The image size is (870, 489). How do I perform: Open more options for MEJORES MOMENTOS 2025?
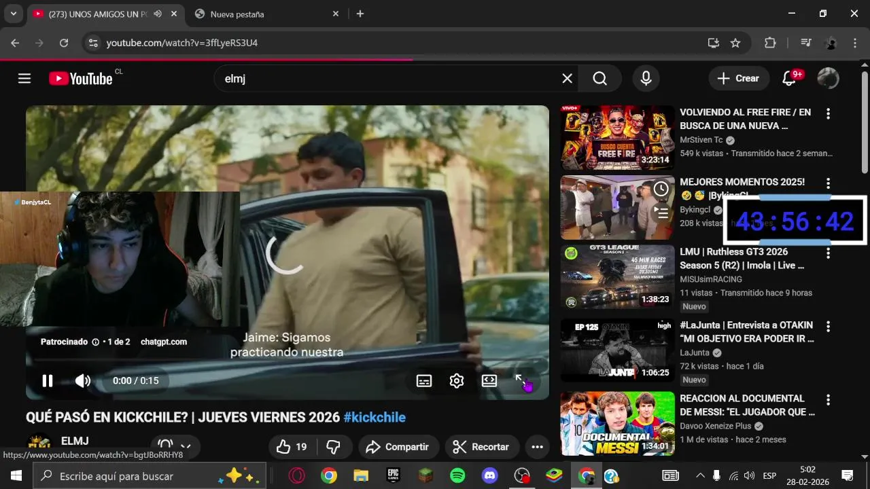pyautogui.click(x=828, y=183)
